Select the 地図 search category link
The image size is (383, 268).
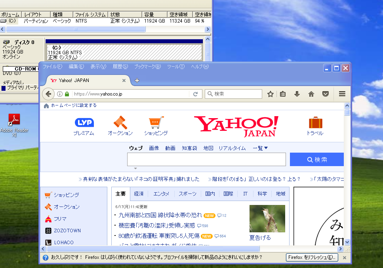208,148
